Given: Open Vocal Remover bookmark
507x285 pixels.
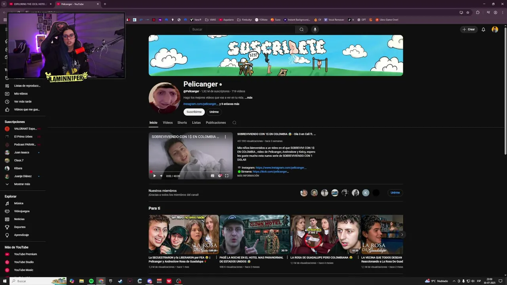Looking at the screenshot, I should pos(334,20).
